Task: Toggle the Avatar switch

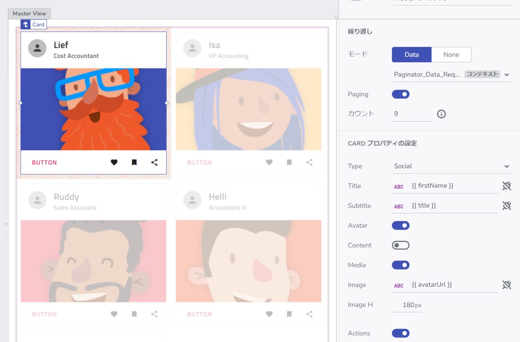Action: tap(400, 225)
